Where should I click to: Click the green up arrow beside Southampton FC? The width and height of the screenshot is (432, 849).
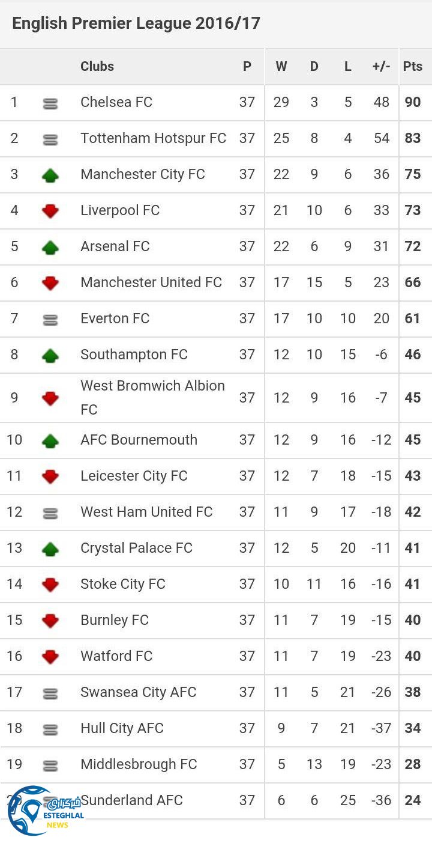tap(50, 356)
